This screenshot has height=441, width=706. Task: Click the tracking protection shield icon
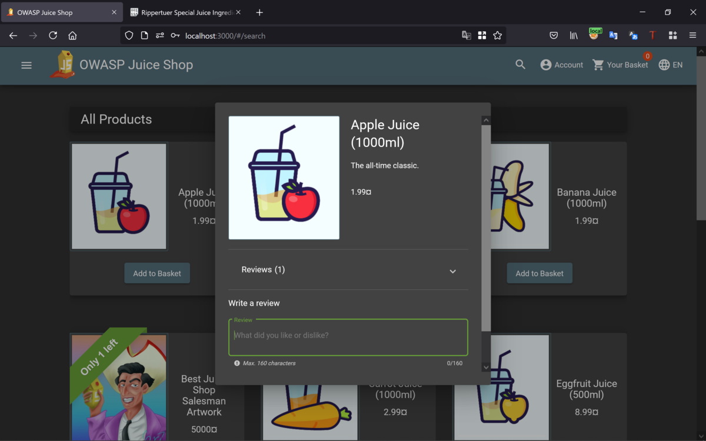[129, 35]
